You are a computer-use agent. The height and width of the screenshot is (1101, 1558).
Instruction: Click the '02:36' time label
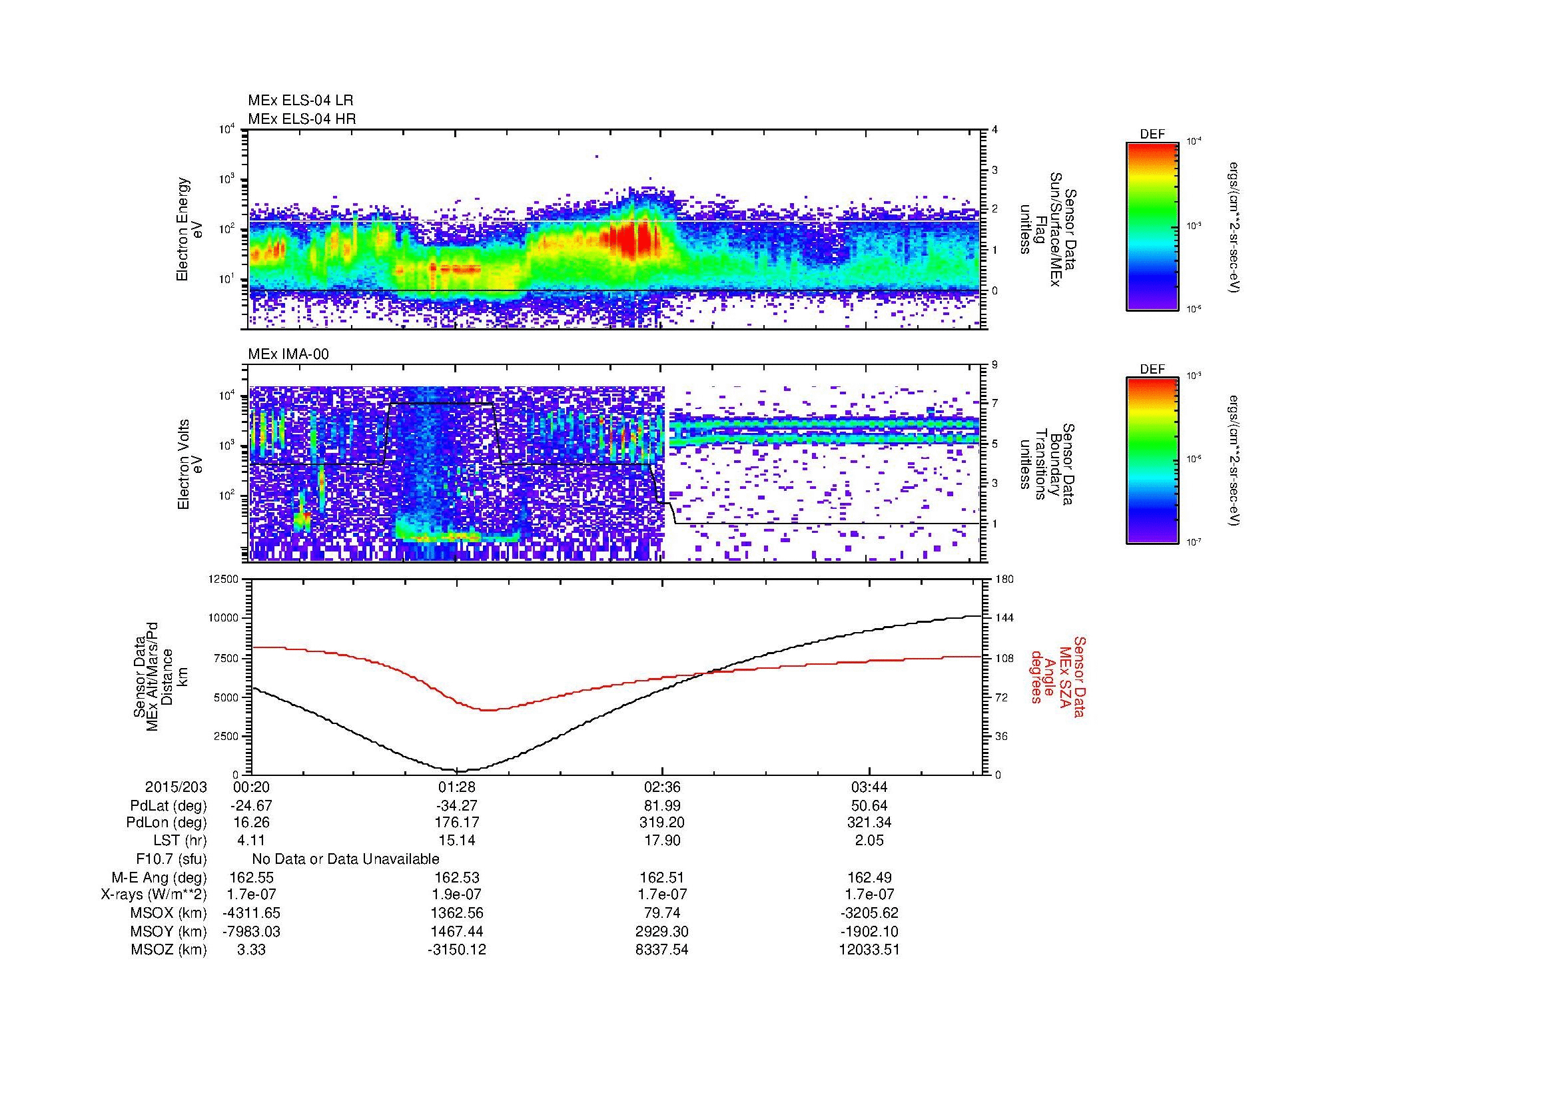[662, 787]
